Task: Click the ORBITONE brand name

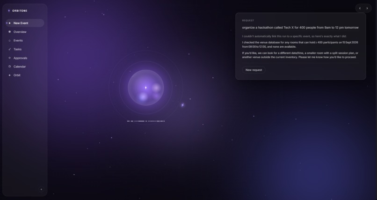Action: click(20, 11)
